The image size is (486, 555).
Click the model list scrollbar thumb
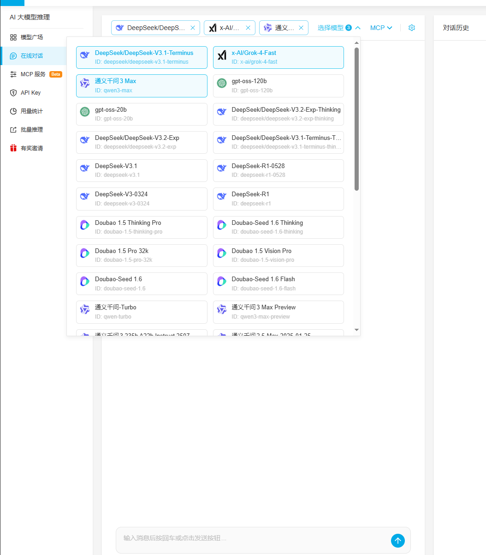[x=356, y=119]
